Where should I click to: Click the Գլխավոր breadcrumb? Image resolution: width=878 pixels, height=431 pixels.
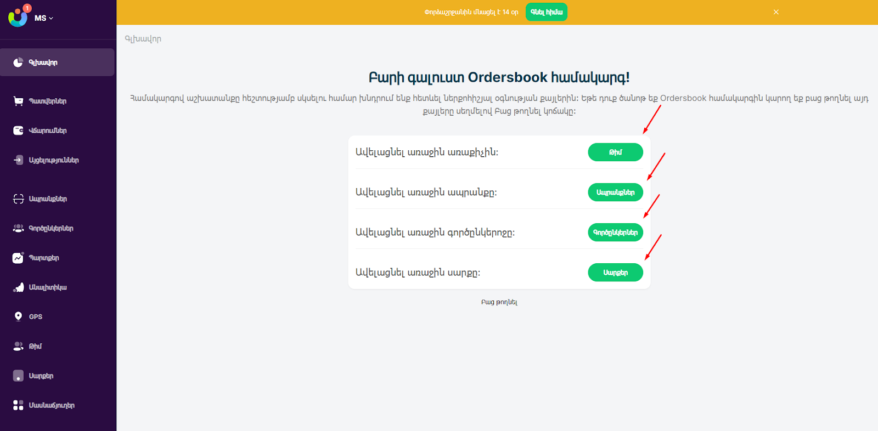[x=143, y=39]
